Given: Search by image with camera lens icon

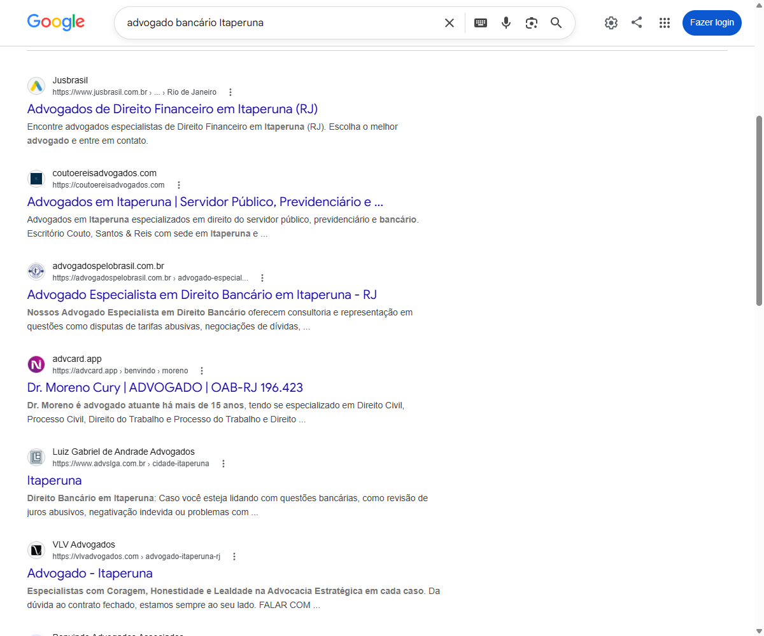Looking at the screenshot, I should pos(532,23).
